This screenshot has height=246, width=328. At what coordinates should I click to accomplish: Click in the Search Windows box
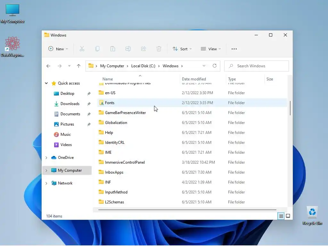(x=257, y=66)
